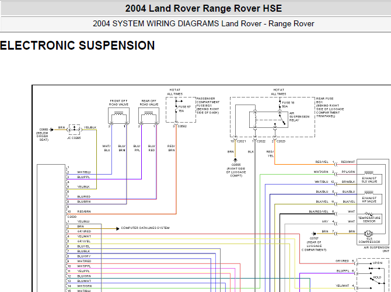Image resolution: width=391 pixels, height=292 pixels.
Task: Click wire label "WHT/PPL" at pin 10
Action: pos(84,266)
